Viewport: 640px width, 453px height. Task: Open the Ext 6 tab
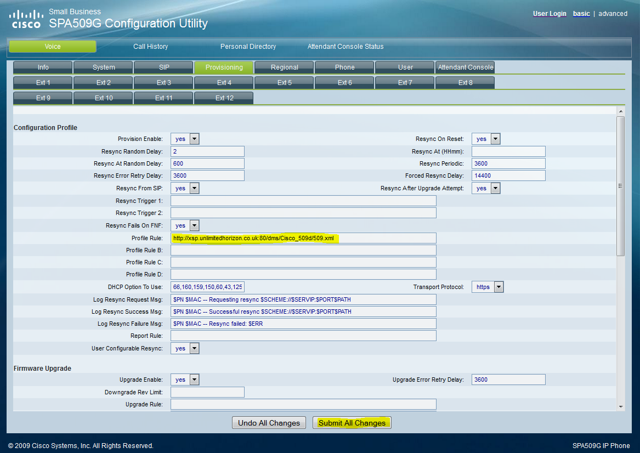tap(344, 82)
